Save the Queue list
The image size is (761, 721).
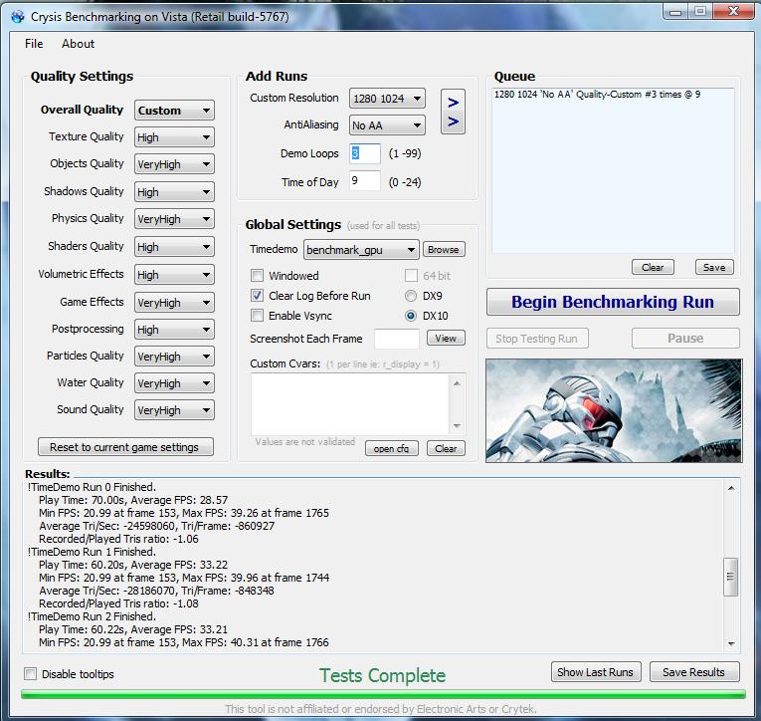(714, 267)
